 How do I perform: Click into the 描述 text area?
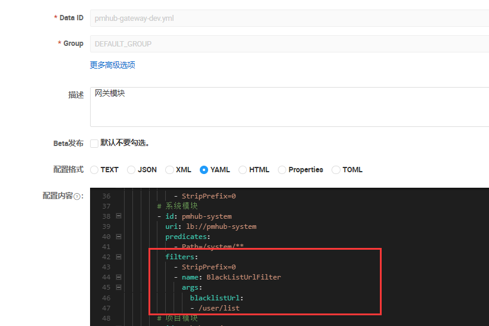point(289,107)
